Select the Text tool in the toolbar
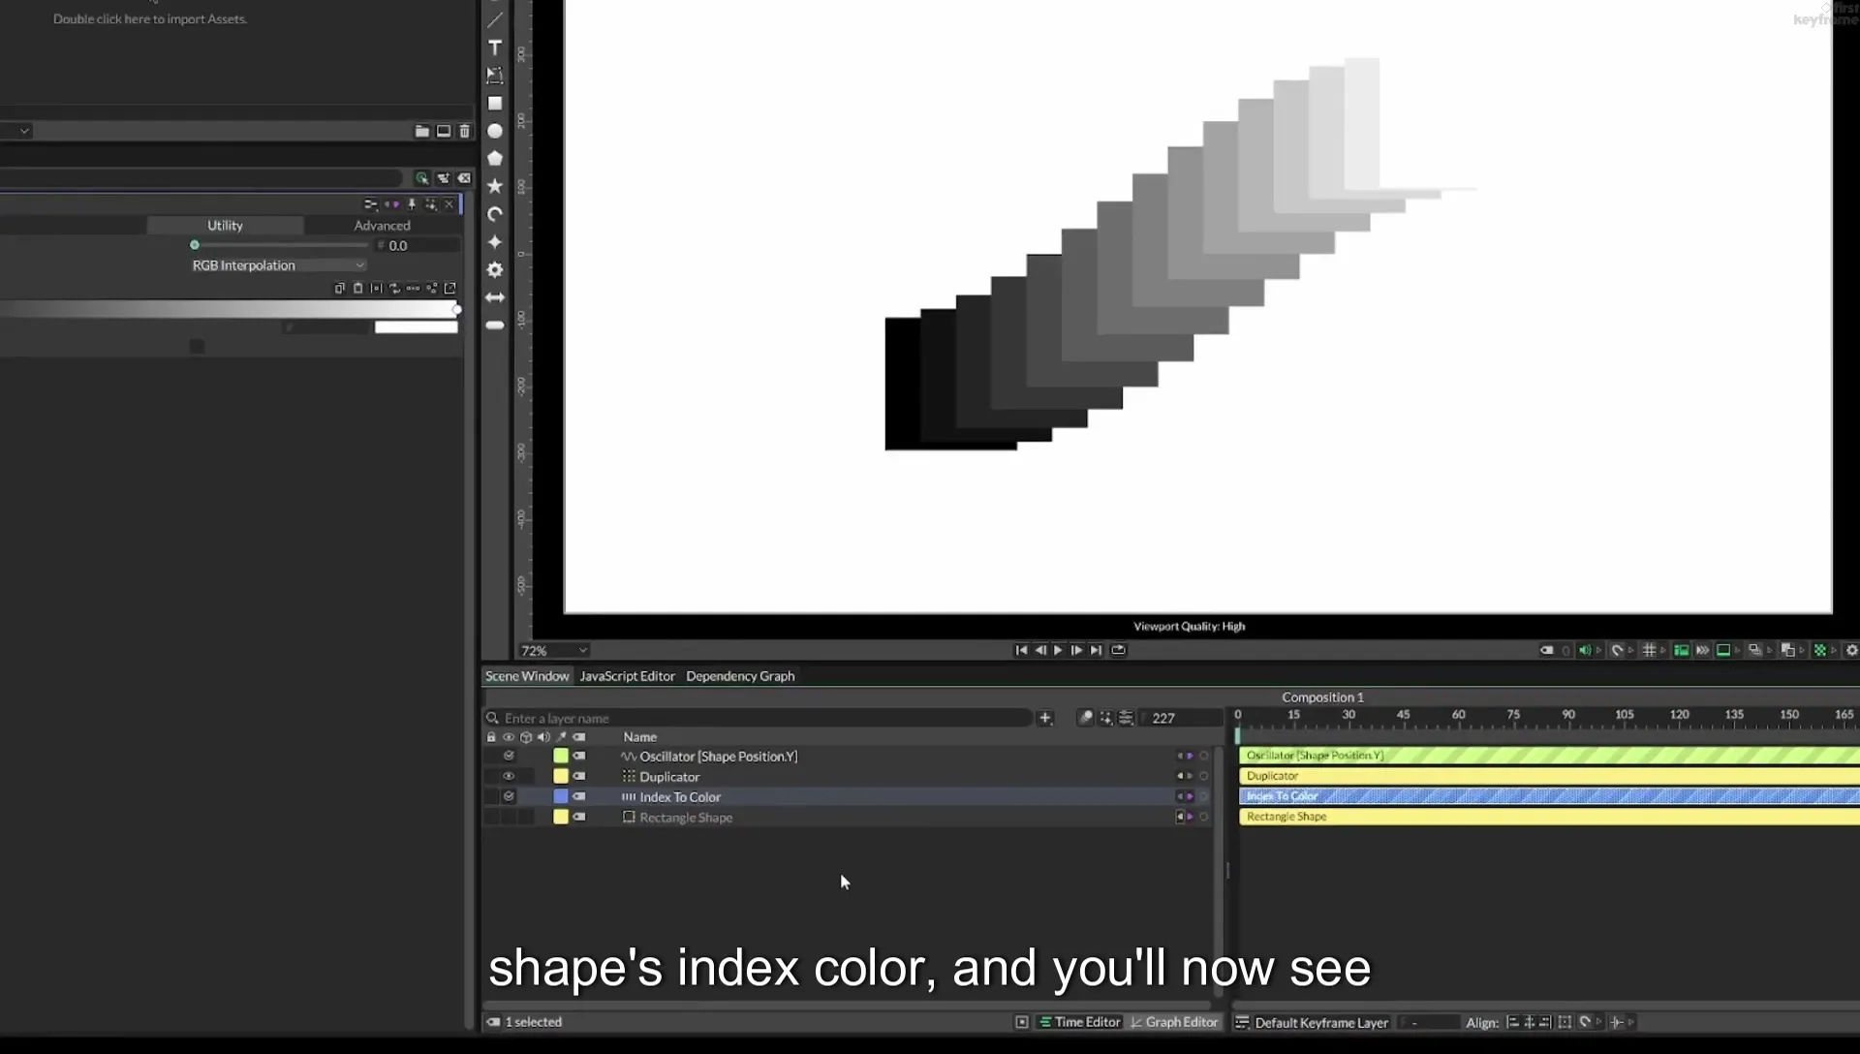This screenshot has width=1860, height=1054. (x=495, y=47)
